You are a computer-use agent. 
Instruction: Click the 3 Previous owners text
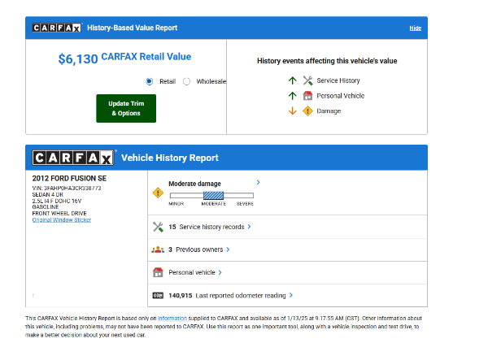[x=196, y=249]
